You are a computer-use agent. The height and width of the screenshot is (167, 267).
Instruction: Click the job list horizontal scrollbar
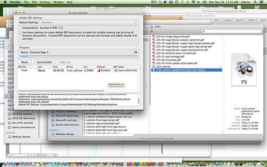(61, 91)
